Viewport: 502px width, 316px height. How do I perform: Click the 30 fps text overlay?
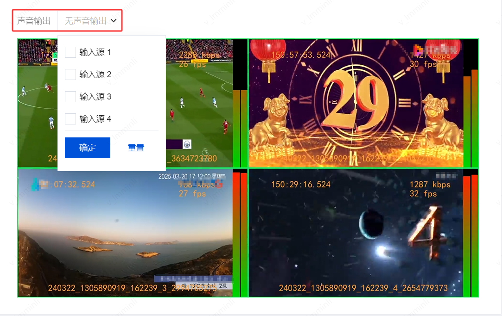tap(423, 64)
